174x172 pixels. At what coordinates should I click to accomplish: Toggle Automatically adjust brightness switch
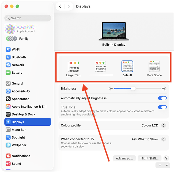(162, 98)
